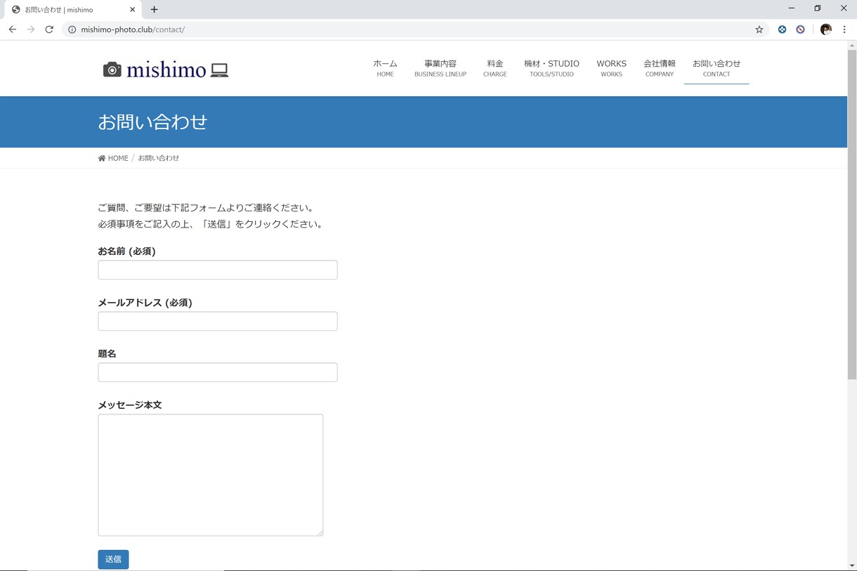Screen dimensions: 857x571
Task: Minimize the Chrome window
Action: [x=792, y=8]
